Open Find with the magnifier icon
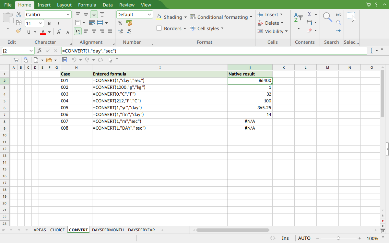This screenshot has height=243, width=389. [328, 17]
